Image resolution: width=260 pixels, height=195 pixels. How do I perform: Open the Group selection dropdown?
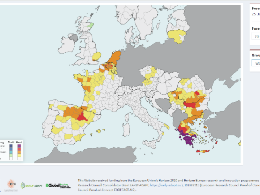coord(256,63)
